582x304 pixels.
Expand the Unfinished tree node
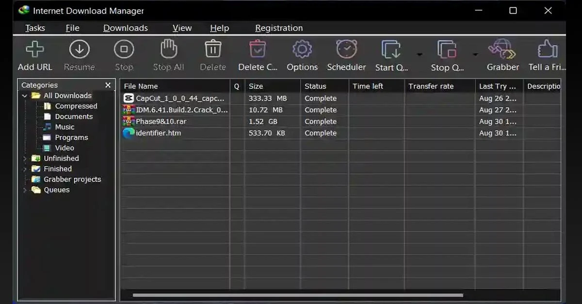point(25,159)
